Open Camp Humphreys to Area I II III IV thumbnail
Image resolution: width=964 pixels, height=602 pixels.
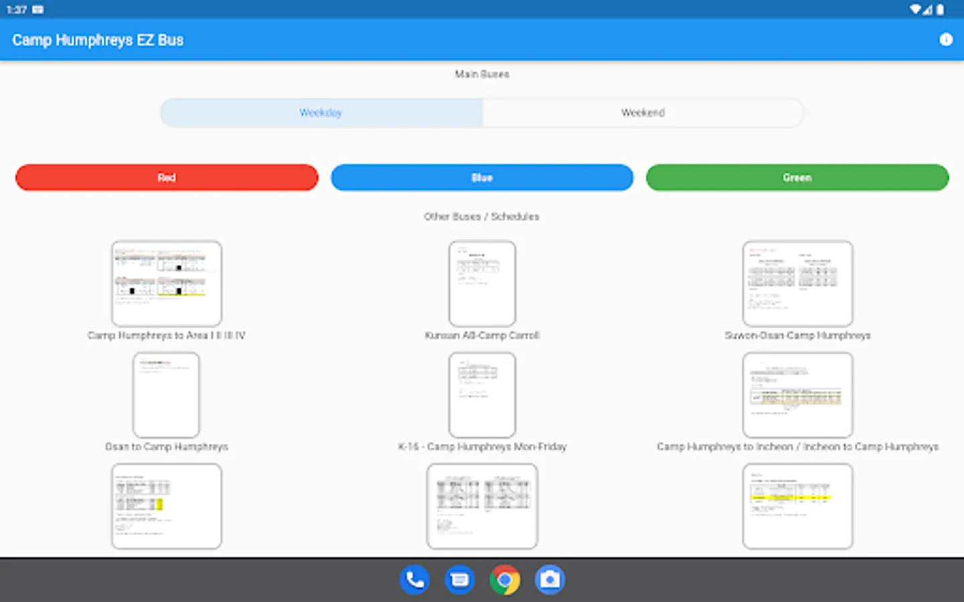pyautogui.click(x=167, y=284)
